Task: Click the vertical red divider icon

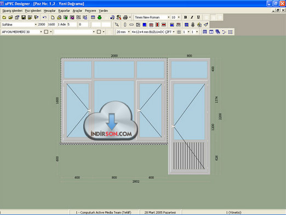Action: (157, 25)
